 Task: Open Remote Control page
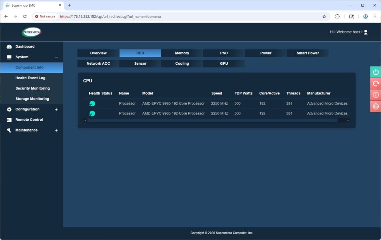[29, 120]
